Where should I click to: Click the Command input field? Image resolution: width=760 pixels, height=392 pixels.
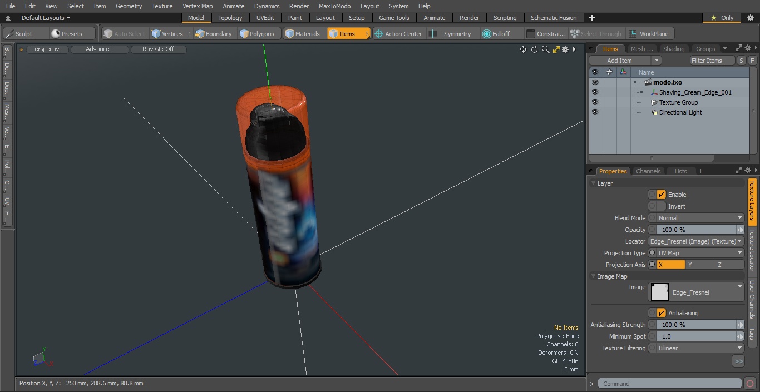(670, 384)
